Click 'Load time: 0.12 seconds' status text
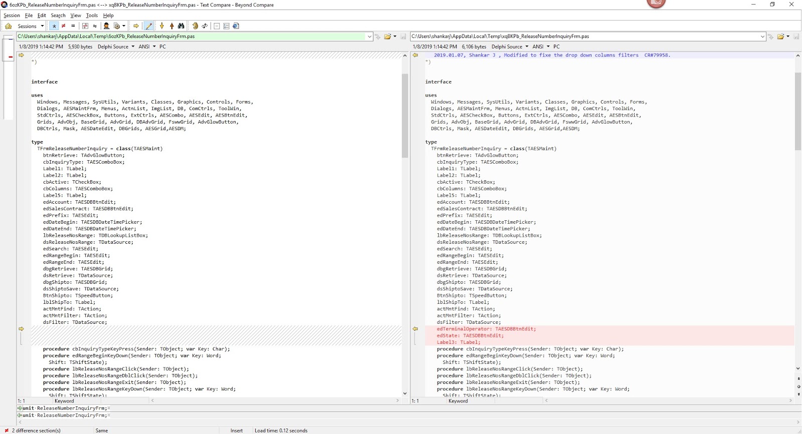This screenshot has height=434, width=802. click(x=281, y=430)
